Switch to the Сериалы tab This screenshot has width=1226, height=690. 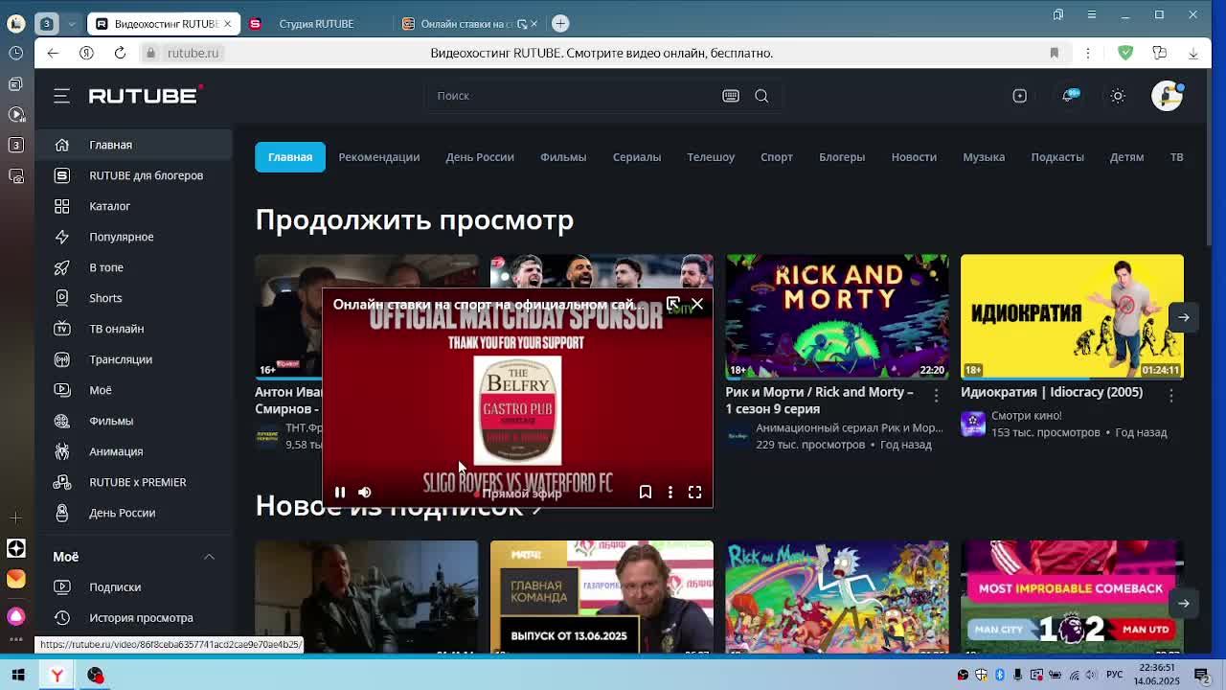(637, 157)
